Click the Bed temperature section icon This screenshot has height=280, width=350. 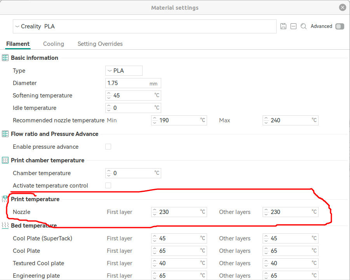pyautogui.click(x=5, y=226)
